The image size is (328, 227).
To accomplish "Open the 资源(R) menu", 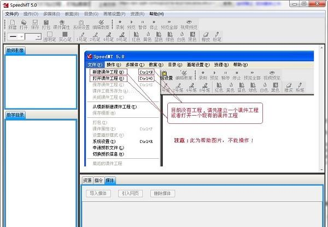I will [137, 14].
